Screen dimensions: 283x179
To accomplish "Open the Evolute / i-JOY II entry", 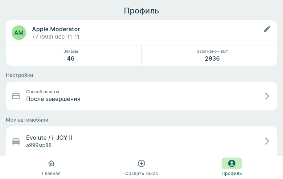I will 49,138.
